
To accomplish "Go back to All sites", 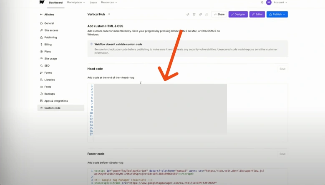I will [49, 14].
